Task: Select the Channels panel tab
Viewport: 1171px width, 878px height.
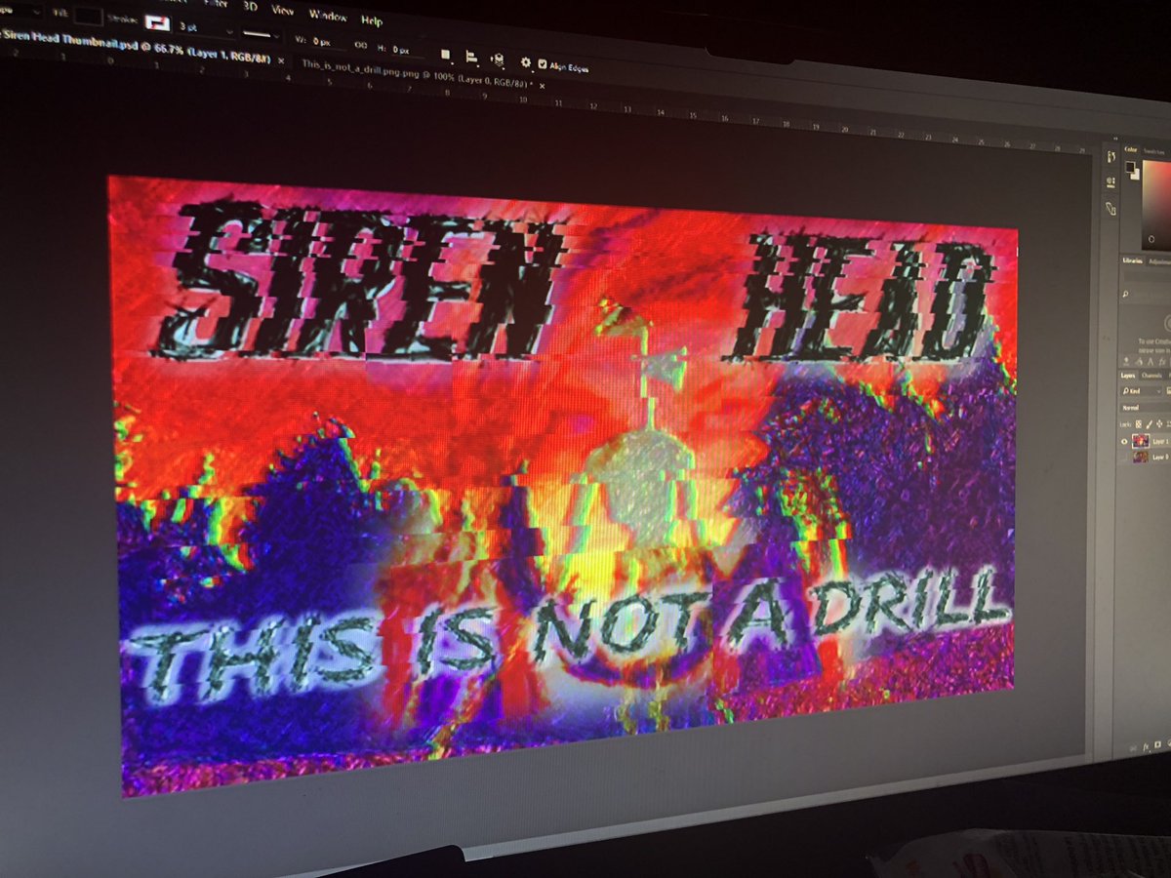Action: (1151, 376)
